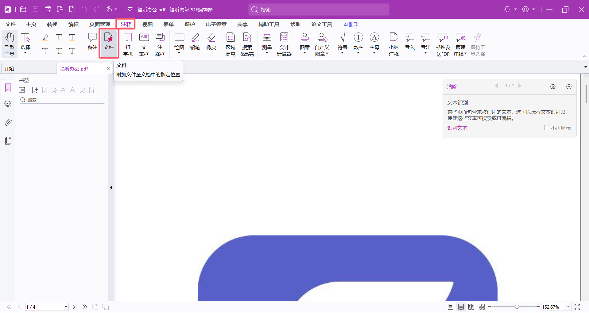Select the 区域高亮 area highlight tool

coord(231,44)
